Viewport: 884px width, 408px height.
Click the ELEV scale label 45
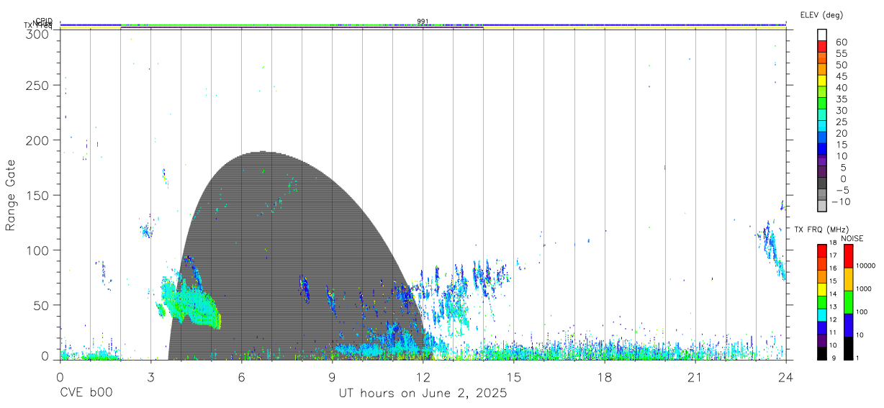(841, 76)
